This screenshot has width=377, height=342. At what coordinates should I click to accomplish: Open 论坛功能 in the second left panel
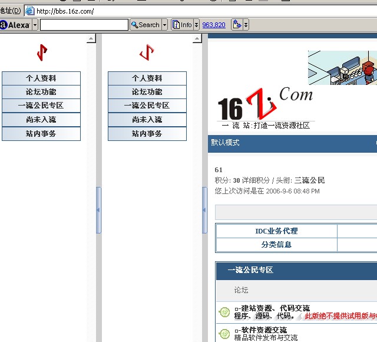147,92
